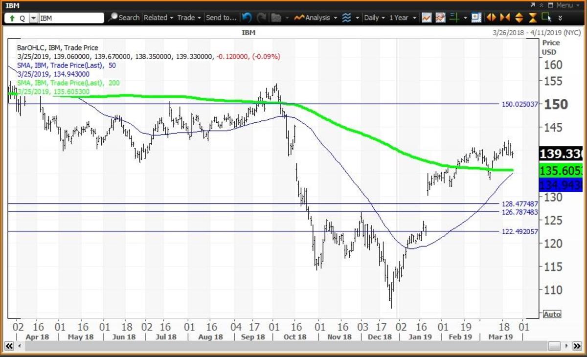Open the Related menu
This screenshot has height=357, width=587.
[158, 18]
